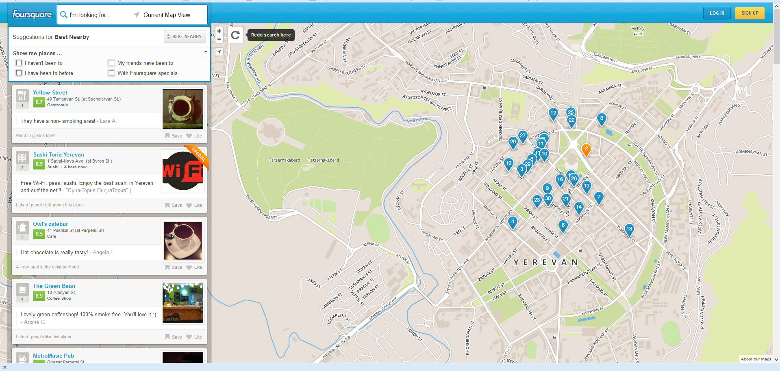This screenshot has width=780, height=371.
Task: Open The Green Bean venue link
Action: click(x=54, y=286)
